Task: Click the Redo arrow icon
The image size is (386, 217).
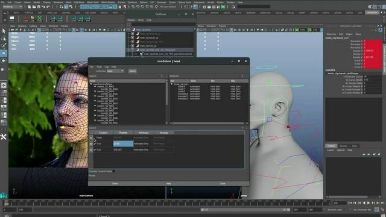Action: pyautogui.click(x=48, y=7)
